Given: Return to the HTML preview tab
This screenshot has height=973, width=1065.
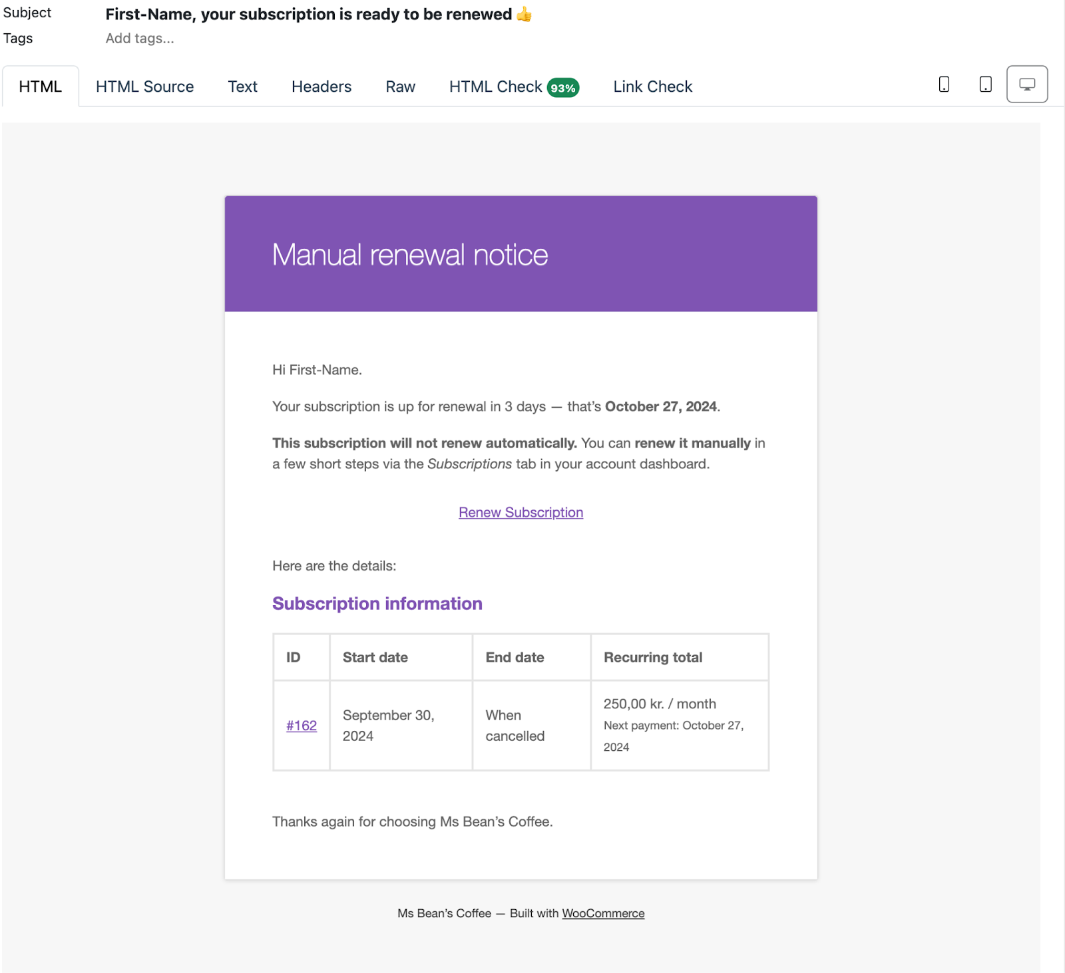Looking at the screenshot, I should click(x=40, y=86).
